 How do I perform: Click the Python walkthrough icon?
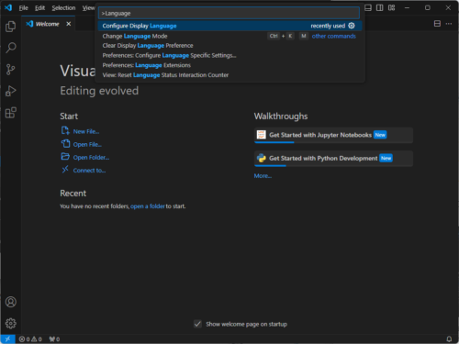262,158
